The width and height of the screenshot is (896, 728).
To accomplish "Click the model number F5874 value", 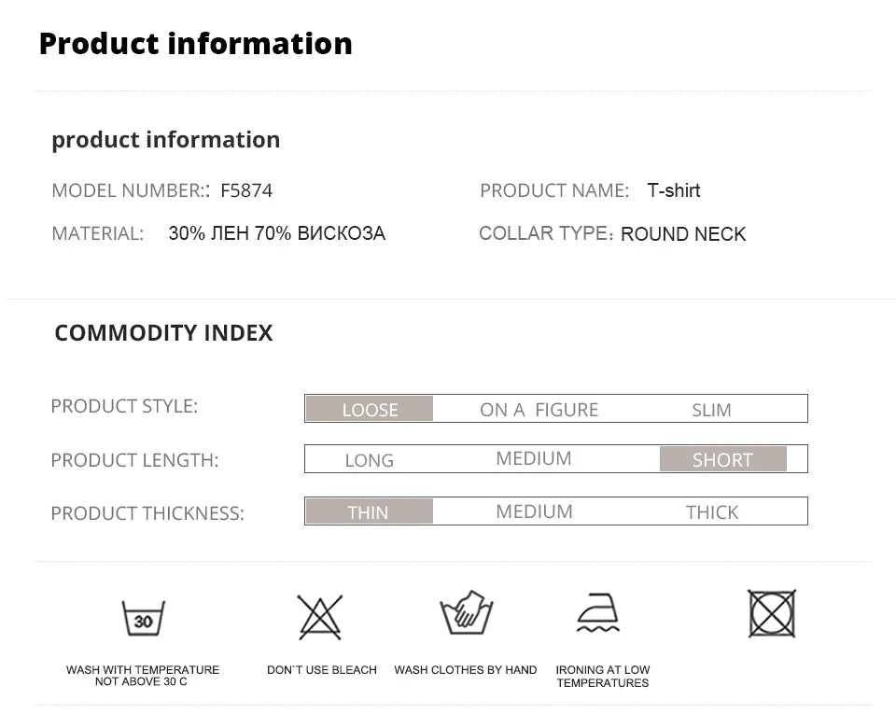I will coord(246,191).
